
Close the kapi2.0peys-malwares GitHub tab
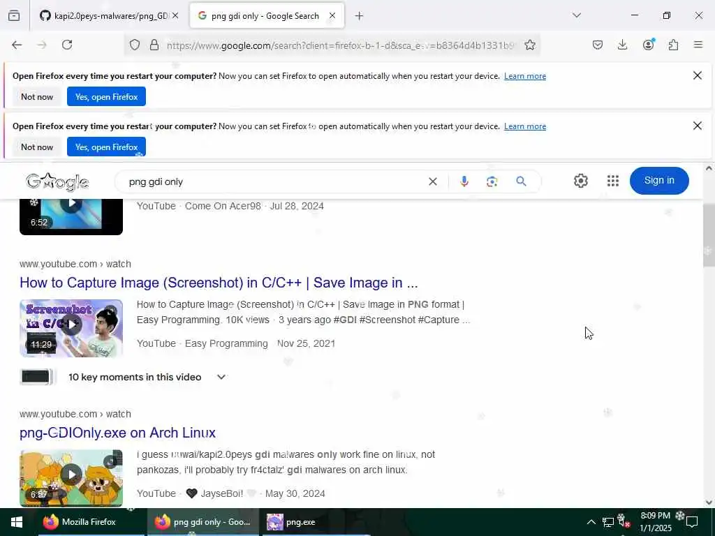point(175,16)
